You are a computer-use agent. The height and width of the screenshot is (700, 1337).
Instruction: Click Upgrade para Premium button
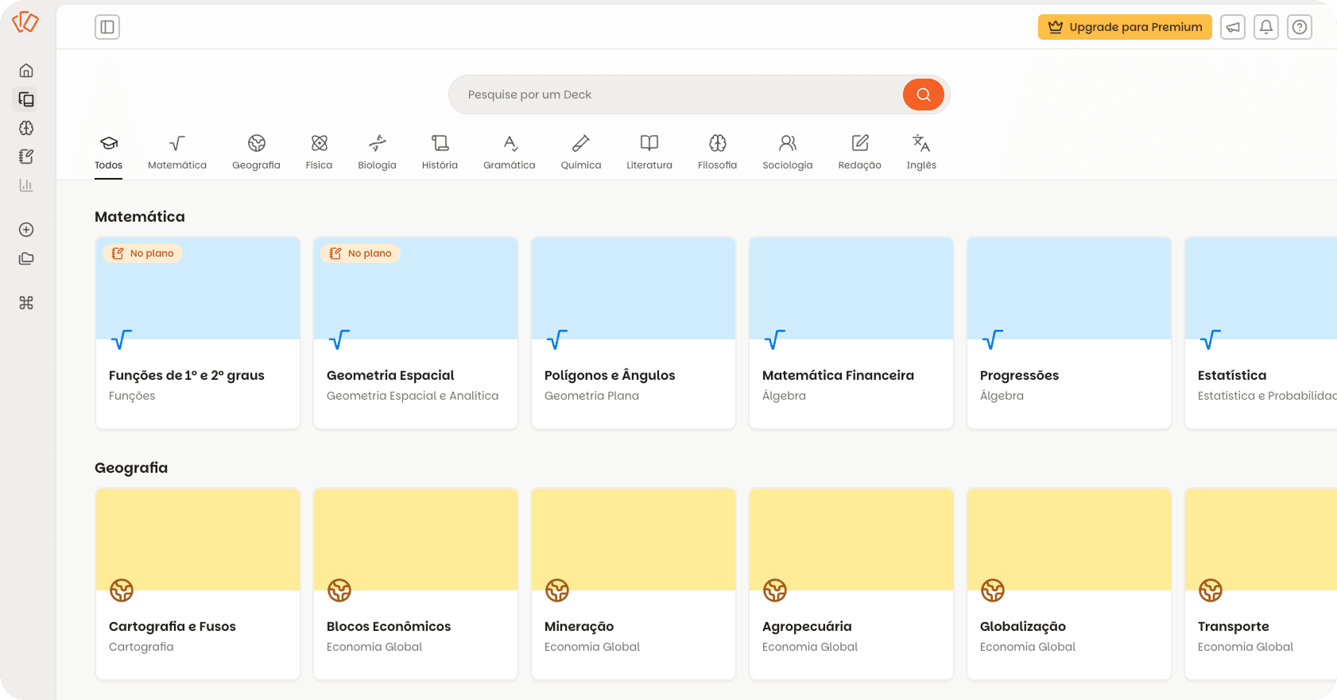point(1125,27)
